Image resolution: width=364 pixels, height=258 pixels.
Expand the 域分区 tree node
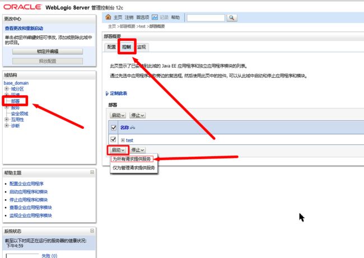[x=7, y=88]
